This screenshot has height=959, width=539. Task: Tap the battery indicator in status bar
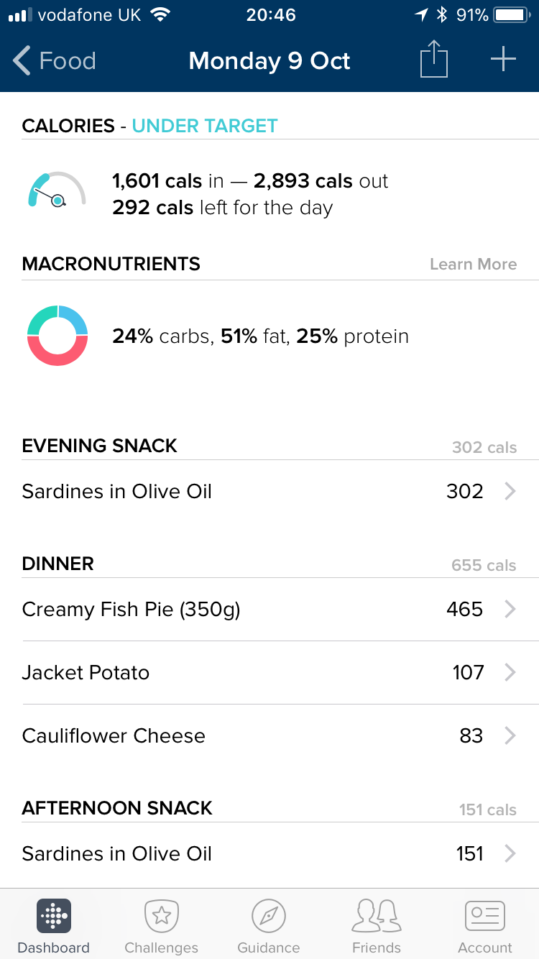pos(512,15)
